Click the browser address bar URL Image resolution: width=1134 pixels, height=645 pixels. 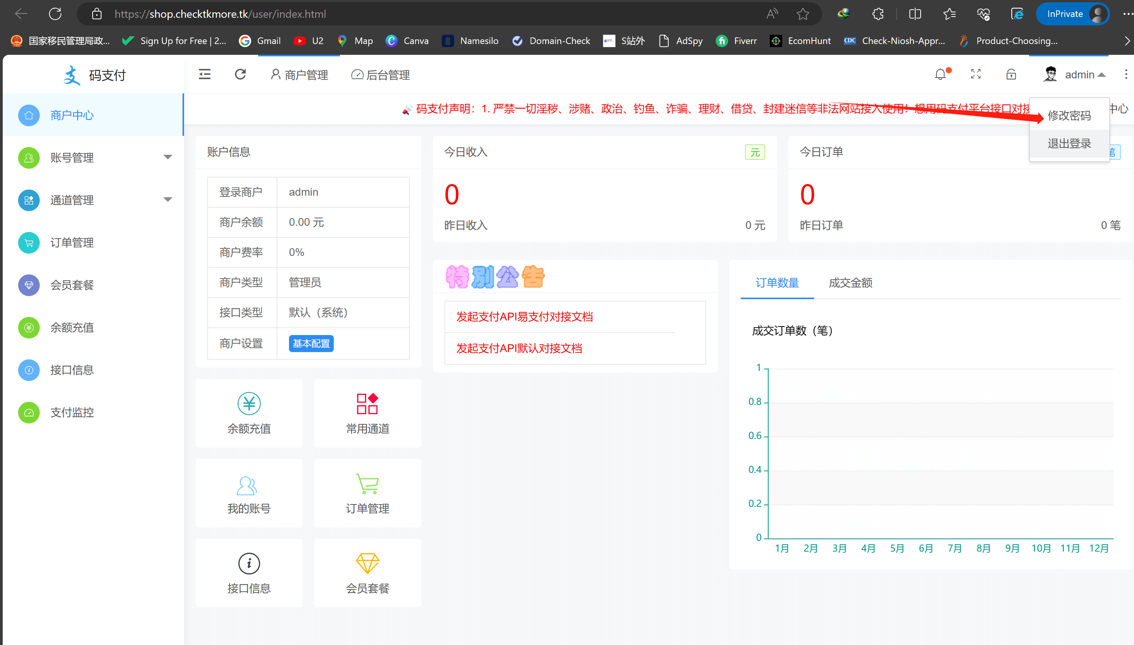pyautogui.click(x=221, y=14)
